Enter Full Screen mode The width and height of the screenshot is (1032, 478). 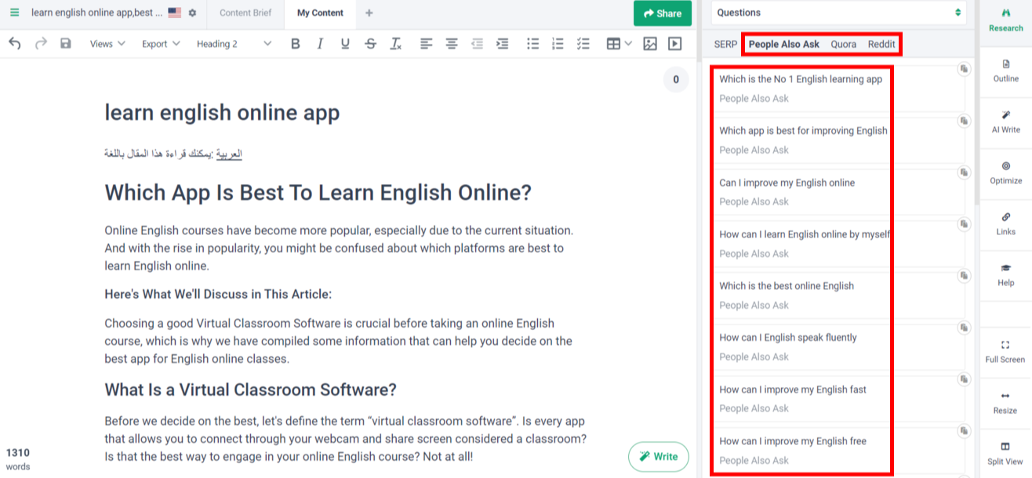click(x=1005, y=351)
